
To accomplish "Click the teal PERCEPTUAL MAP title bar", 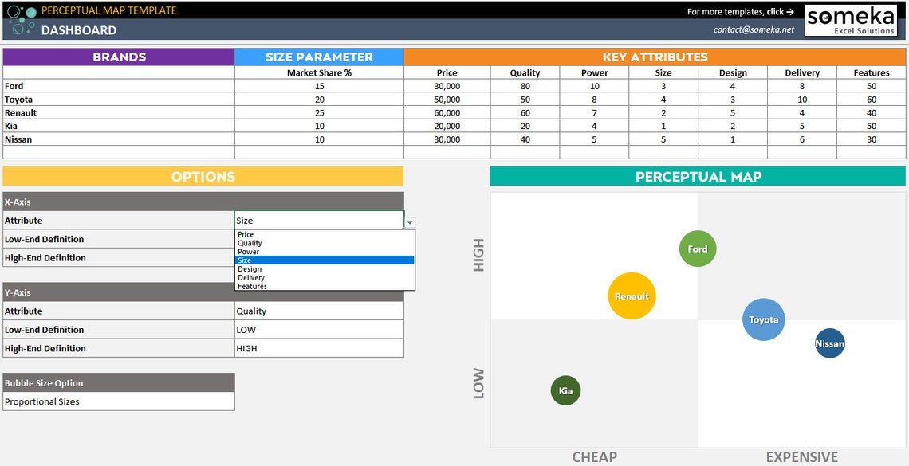I will click(698, 176).
